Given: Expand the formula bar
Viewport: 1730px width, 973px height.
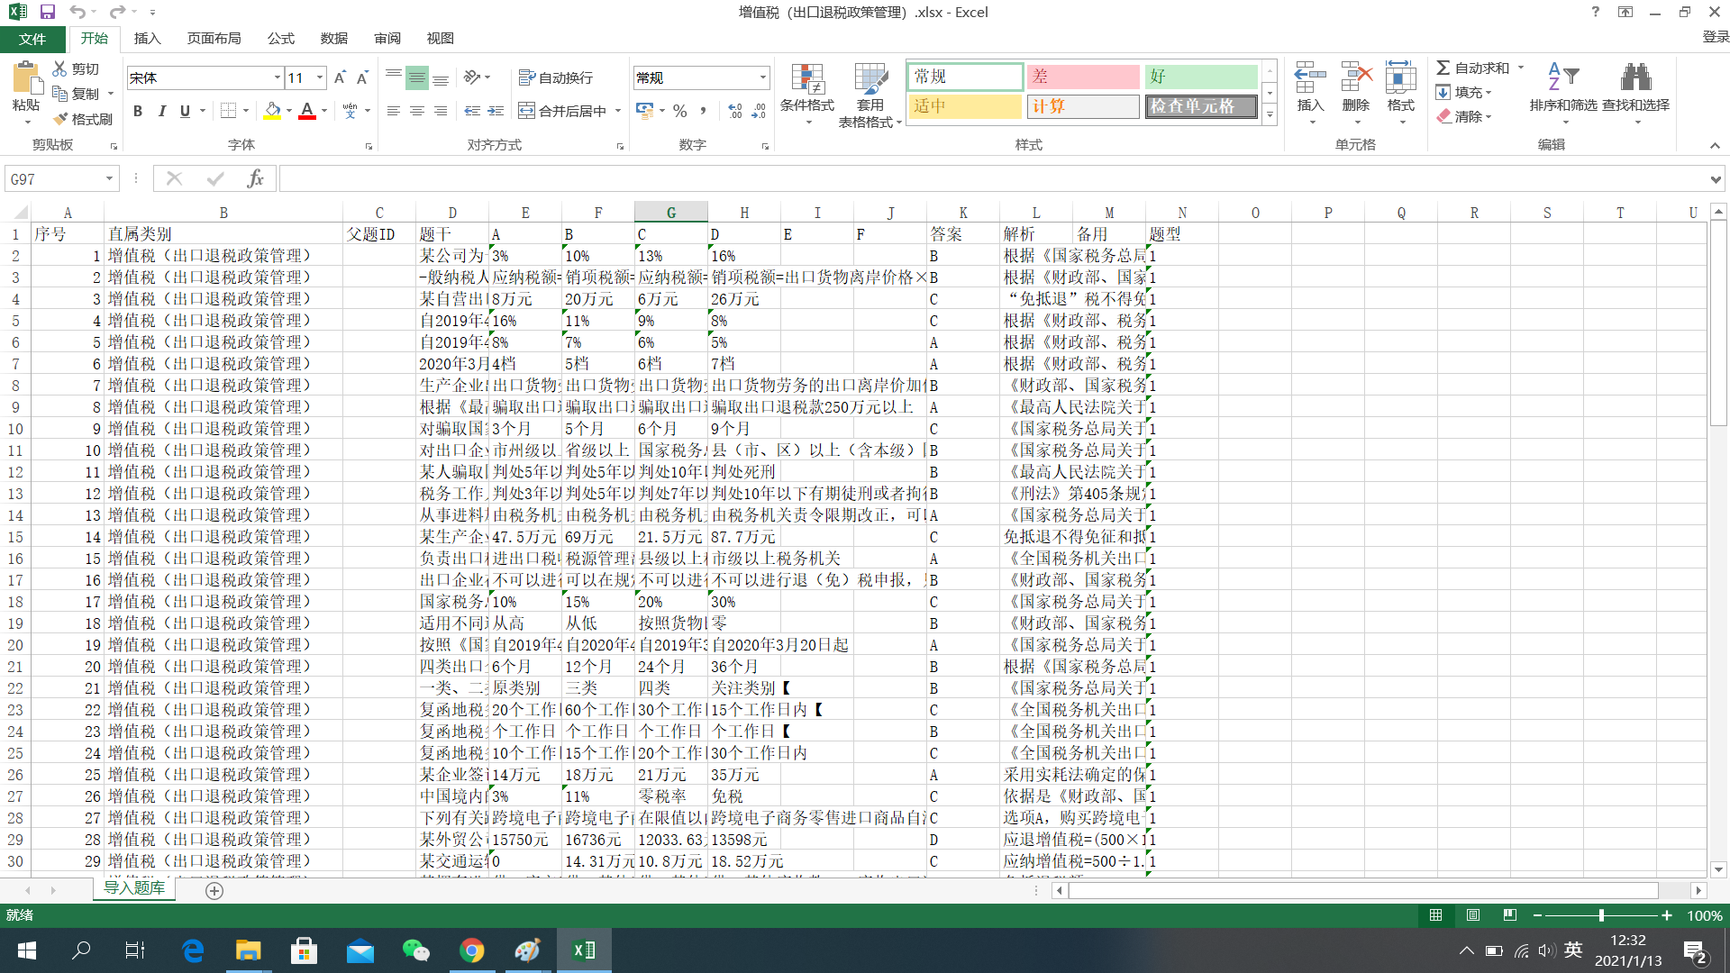Looking at the screenshot, I should pos(1715,179).
